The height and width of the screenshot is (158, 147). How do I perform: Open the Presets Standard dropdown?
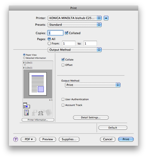(x=74, y=25)
